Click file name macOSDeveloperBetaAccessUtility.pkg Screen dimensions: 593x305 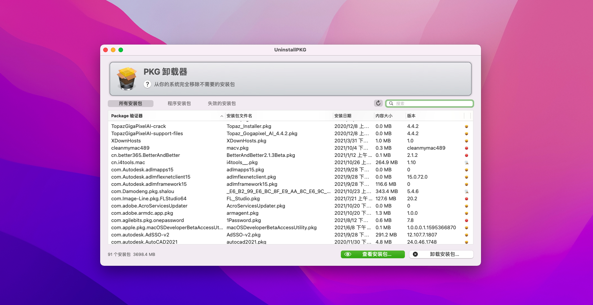click(272, 228)
